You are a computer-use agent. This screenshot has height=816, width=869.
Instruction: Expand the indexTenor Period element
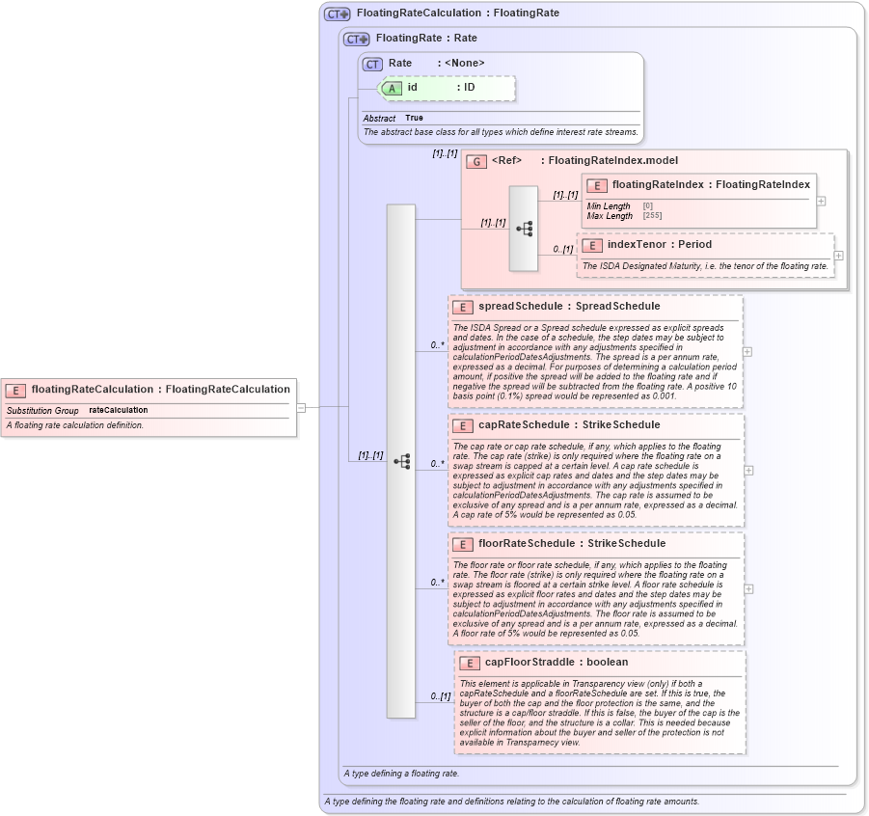[839, 255]
